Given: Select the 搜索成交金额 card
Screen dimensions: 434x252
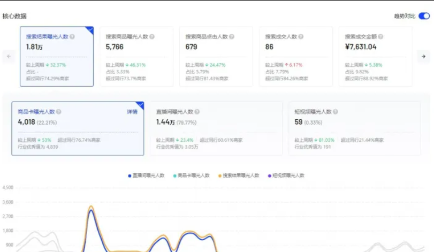Looking at the screenshot, I should [376, 56].
